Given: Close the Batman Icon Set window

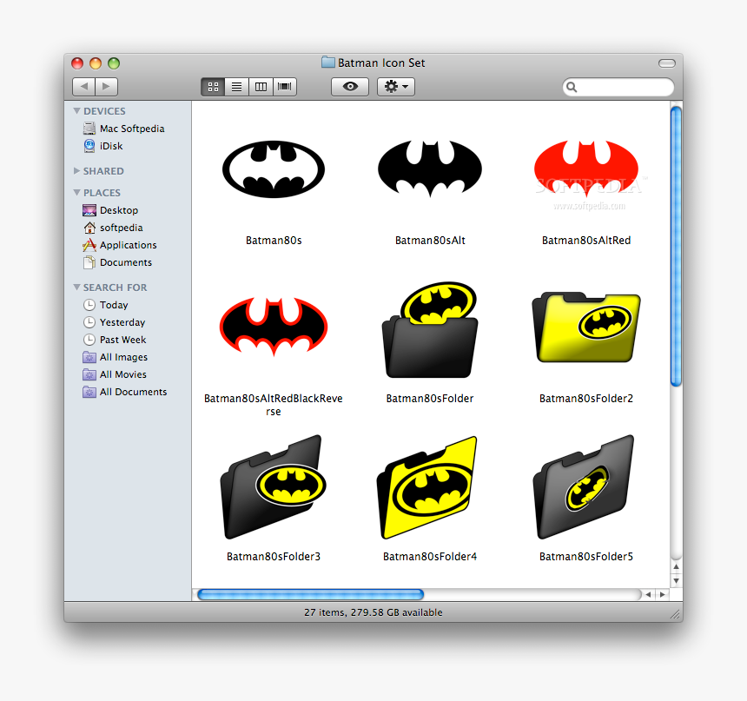Looking at the screenshot, I should coord(77,63).
